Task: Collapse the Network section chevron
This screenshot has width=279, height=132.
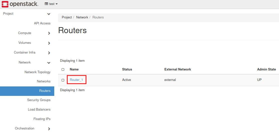Action: 49,63
